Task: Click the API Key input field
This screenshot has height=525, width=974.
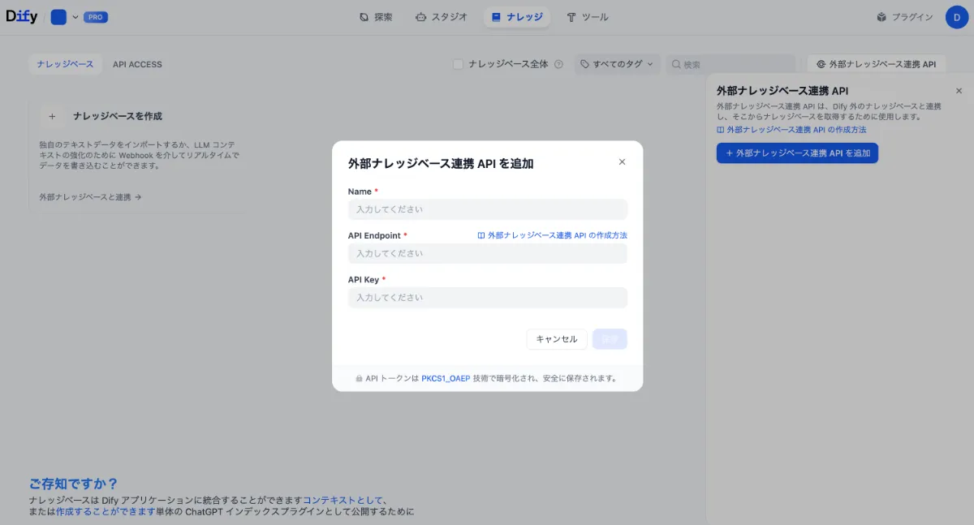Action: (x=488, y=298)
